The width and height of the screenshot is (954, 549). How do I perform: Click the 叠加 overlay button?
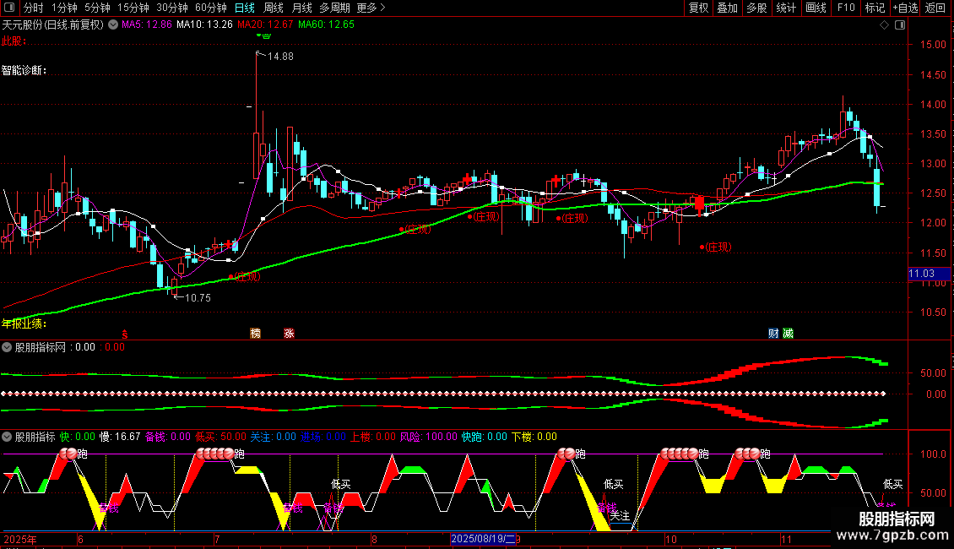(728, 8)
